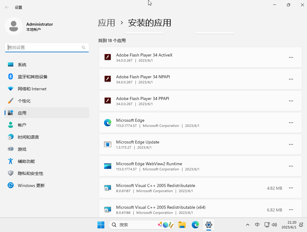The width and height of the screenshot is (307, 232).
Task: Open the Windows Start button
Action: coord(101,225)
